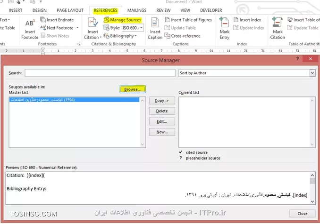Viewport: 320px width, 224px height.
Task: Select the 1394 source in Master List
Action: coord(74,100)
